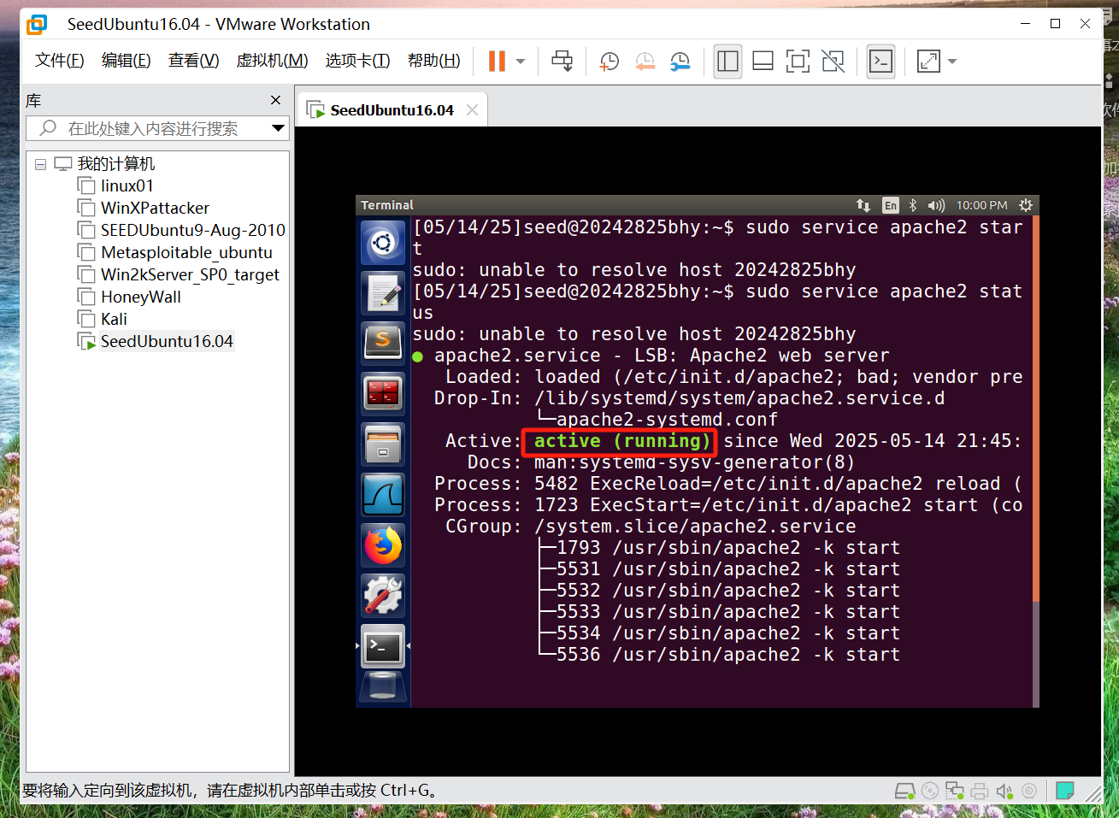Take a snapshot of this virtual machine

610,61
